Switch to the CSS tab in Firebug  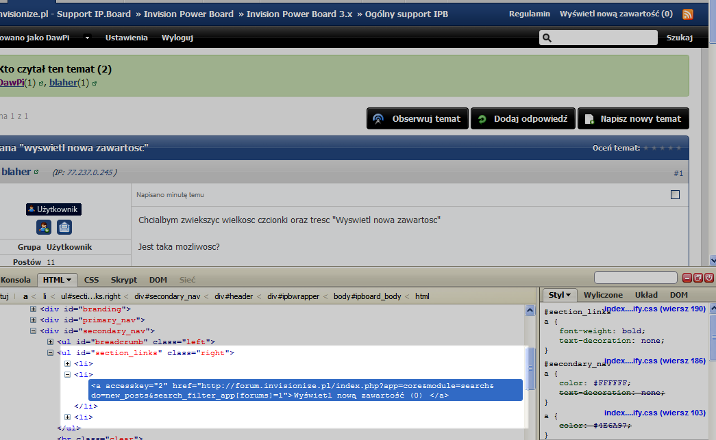91,280
